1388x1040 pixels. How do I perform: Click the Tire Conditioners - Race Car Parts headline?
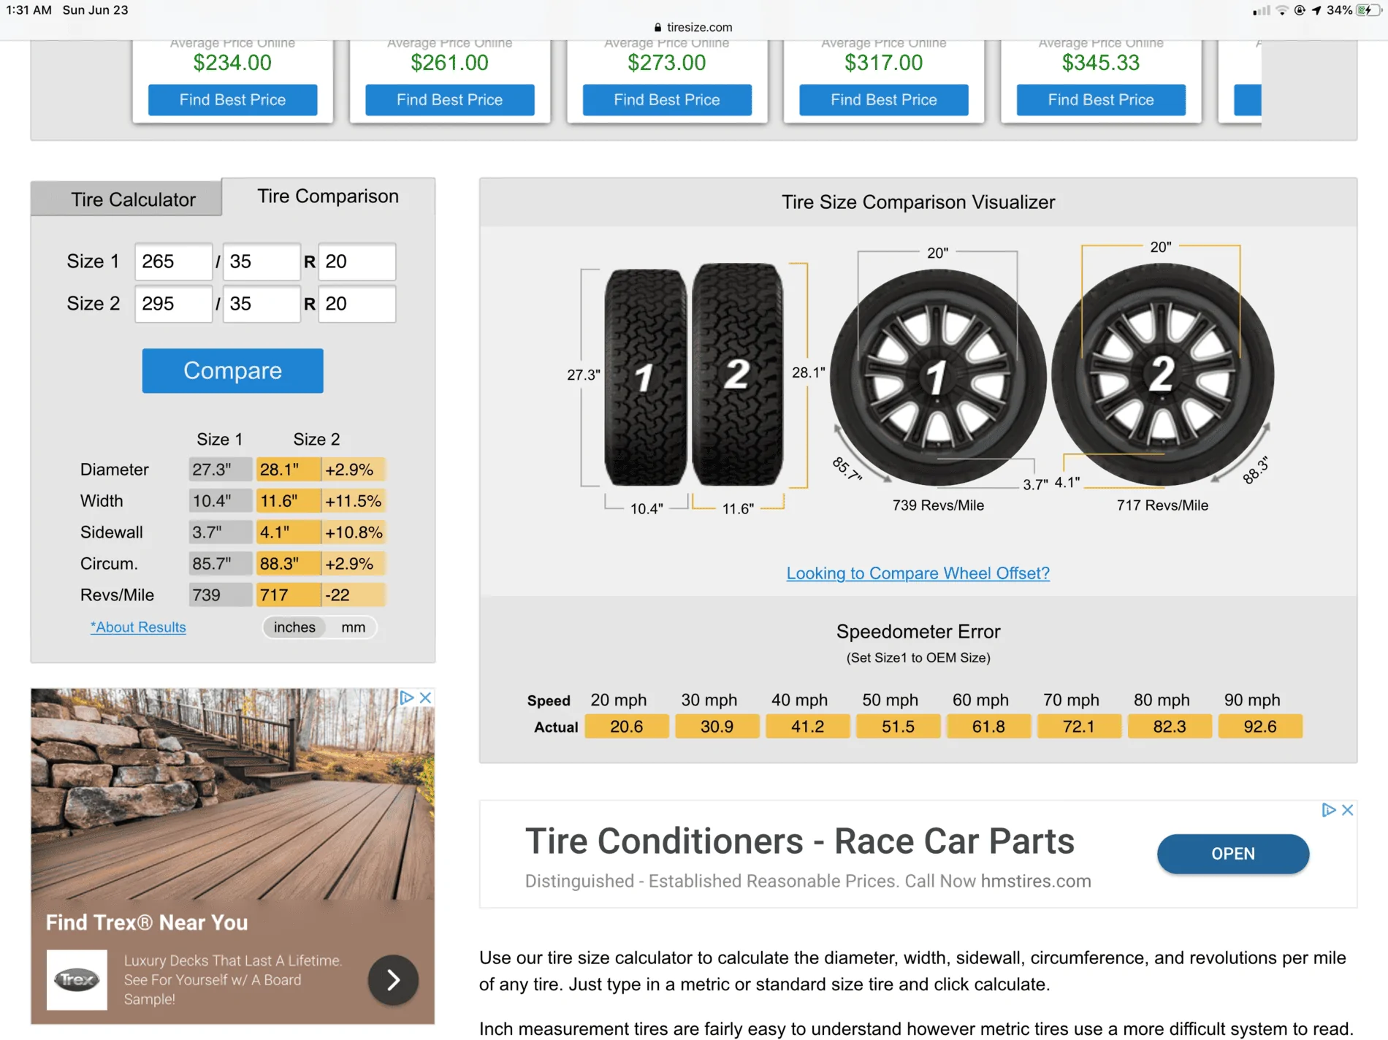(799, 841)
